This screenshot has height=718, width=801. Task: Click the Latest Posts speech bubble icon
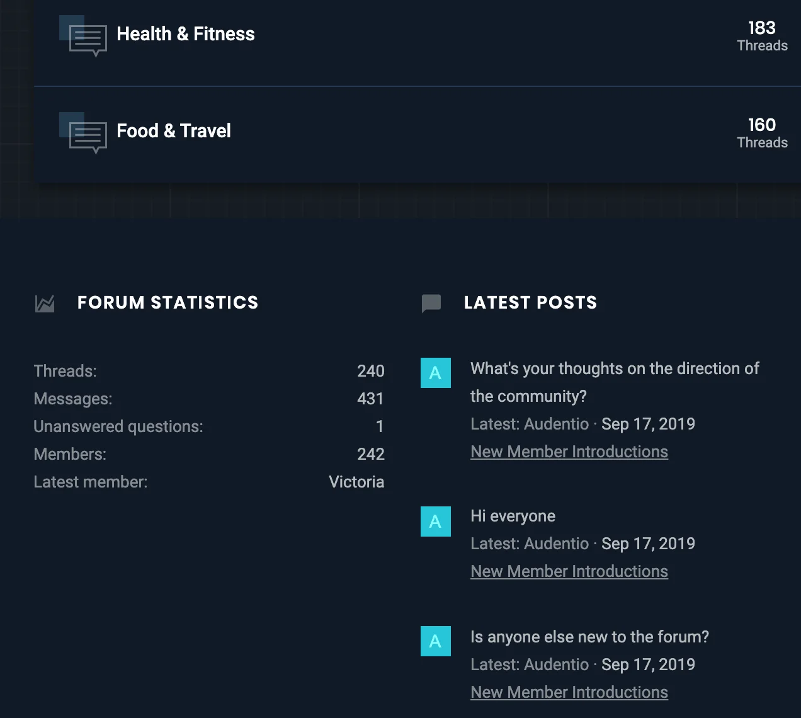click(x=431, y=304)
